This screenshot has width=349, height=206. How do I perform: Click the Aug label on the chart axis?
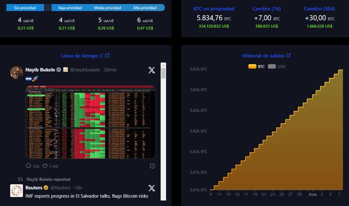point(313,194)
